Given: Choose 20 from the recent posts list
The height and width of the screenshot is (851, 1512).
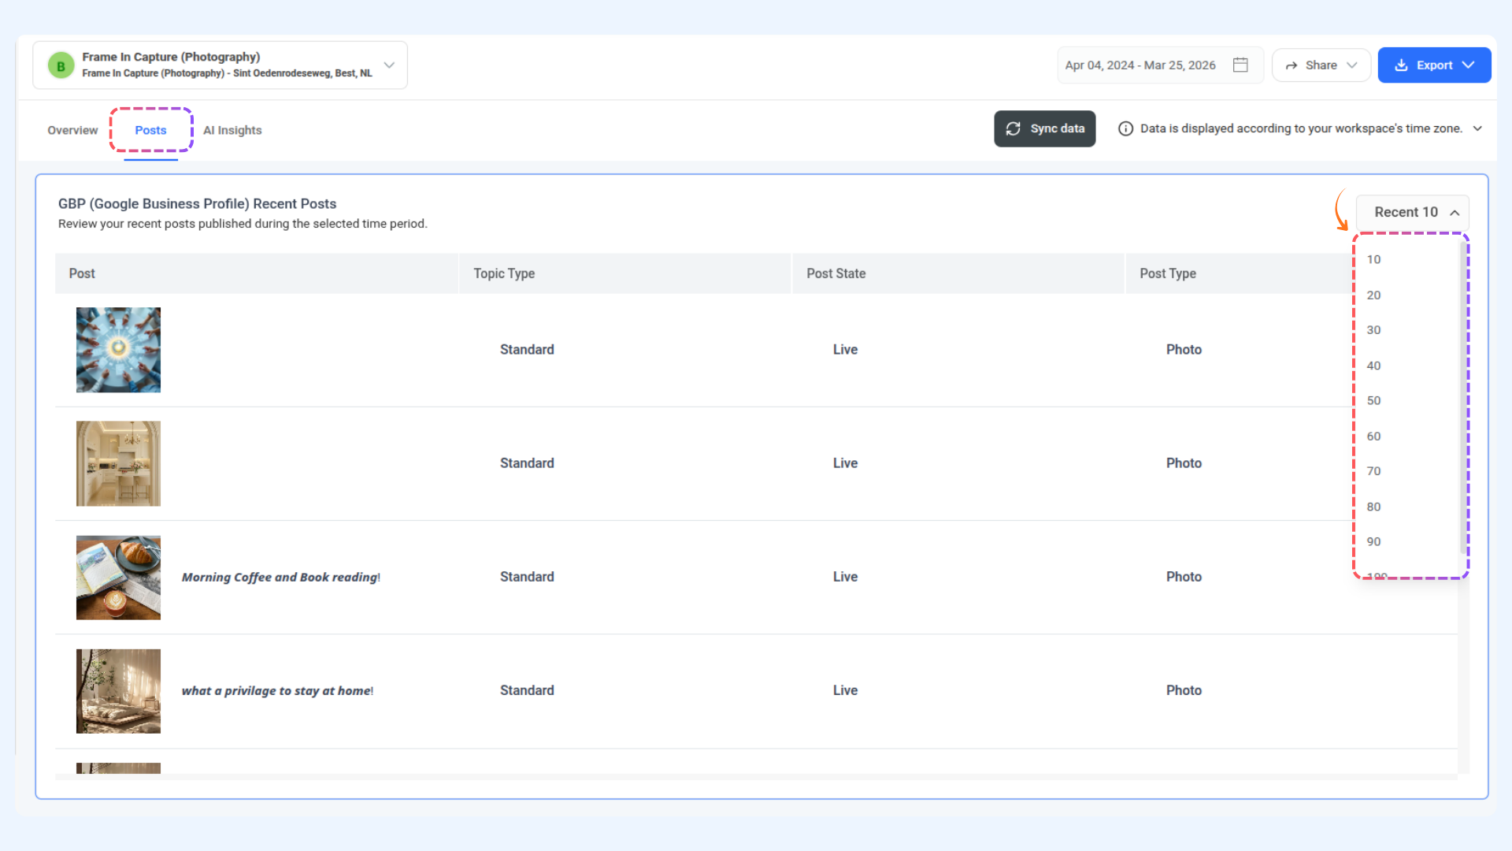Looking at the screenshot, I should (x=1373, y=295).
